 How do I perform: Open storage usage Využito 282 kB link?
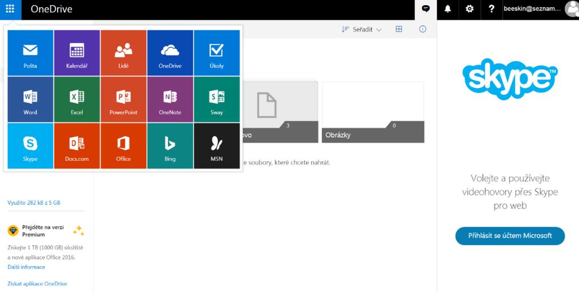point(33,202)
